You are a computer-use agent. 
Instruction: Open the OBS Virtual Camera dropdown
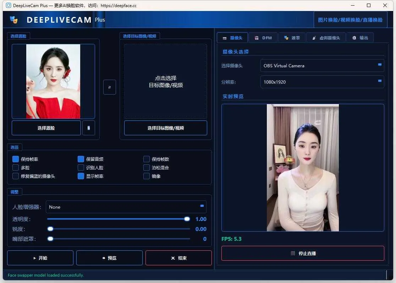322,66
